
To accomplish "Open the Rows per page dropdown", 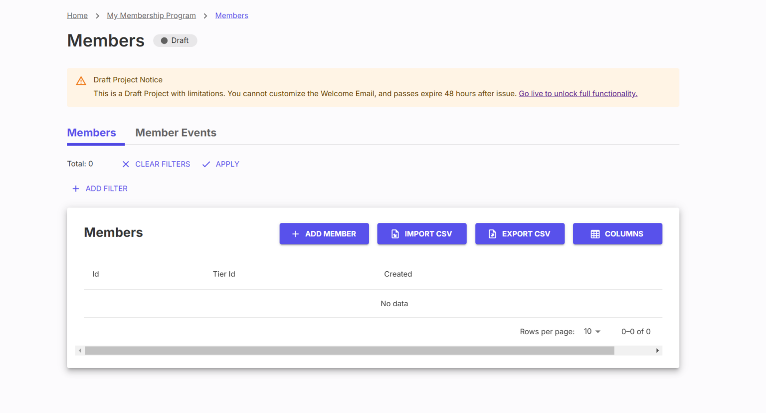I will click(592, 332).
